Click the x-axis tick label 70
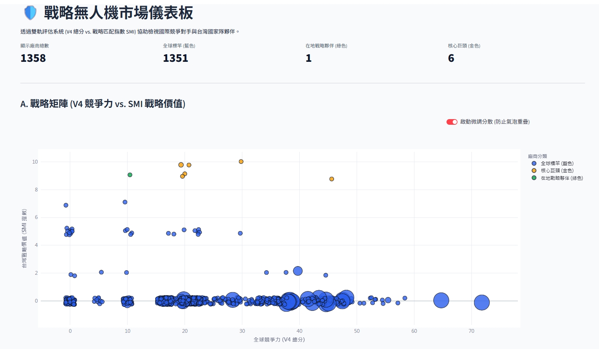Image resolution: width=599 pixels, height=349 pixels. pos(471,331)
